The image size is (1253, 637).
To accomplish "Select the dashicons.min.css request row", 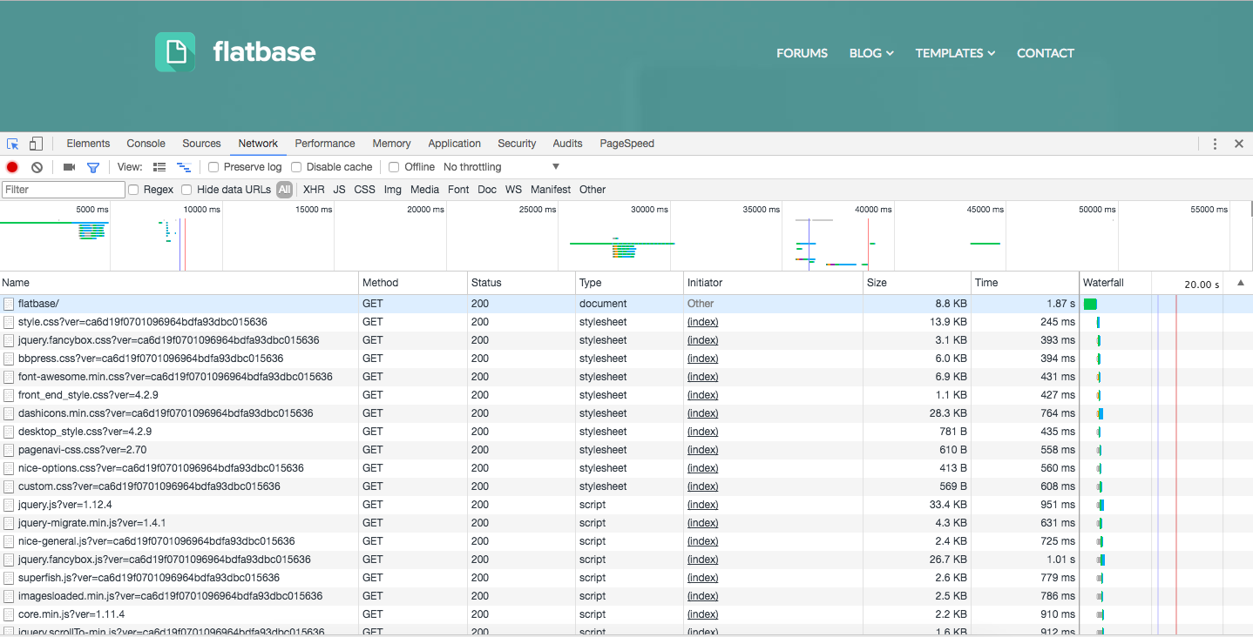I will point(626,413).
